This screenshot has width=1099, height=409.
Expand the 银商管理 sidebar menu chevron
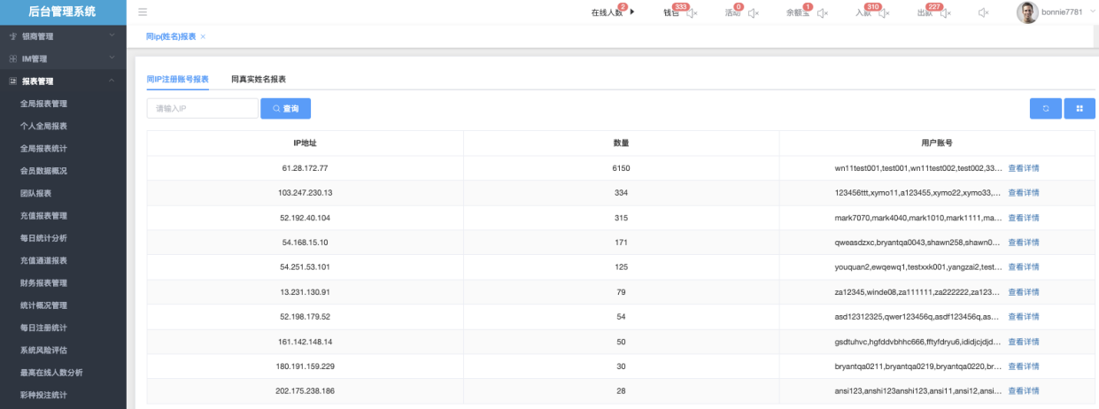pyautogui.click(x=112, y=36)
